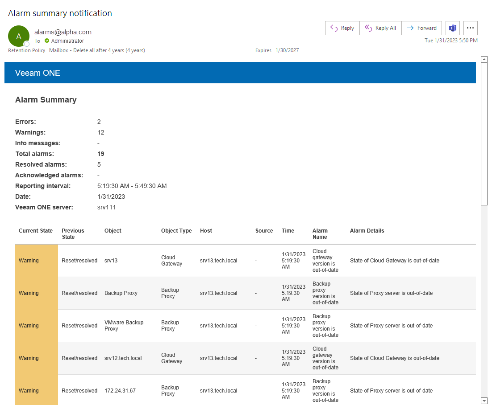Click the Warnings value 12

tap(100, 132)
